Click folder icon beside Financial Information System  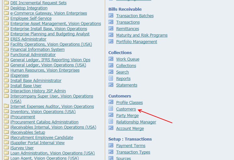tap(6, 49)
